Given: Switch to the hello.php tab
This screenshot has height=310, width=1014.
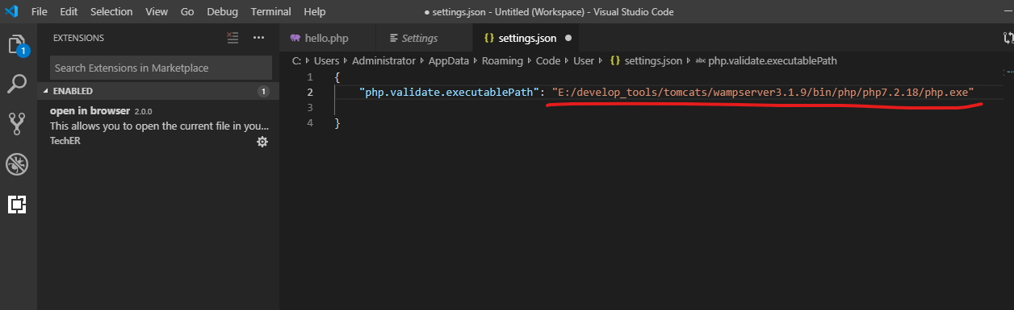Looking at the screenshot, I should click(327, 38).
